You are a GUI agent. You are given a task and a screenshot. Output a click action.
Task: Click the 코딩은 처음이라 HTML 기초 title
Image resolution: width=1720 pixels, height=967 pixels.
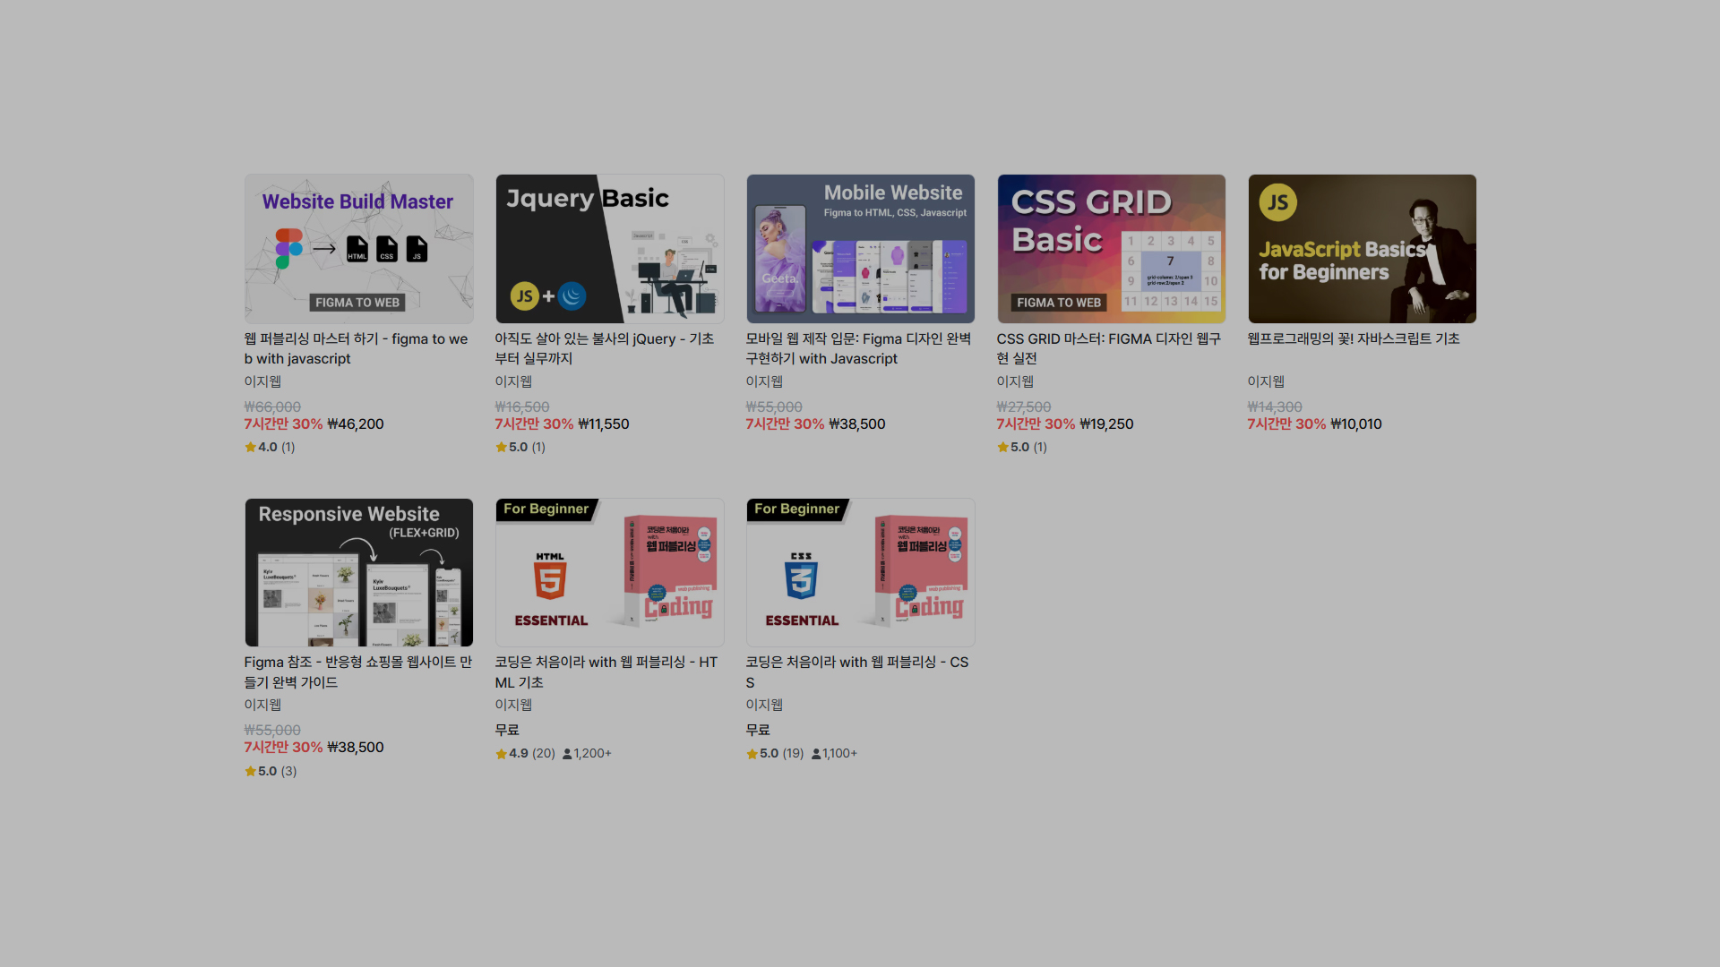(606, 672)
